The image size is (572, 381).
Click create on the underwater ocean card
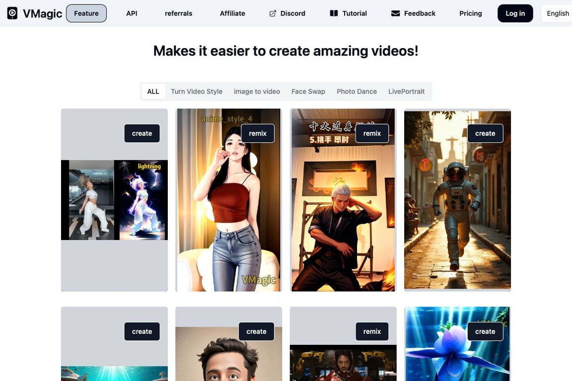tap(142, 331)
